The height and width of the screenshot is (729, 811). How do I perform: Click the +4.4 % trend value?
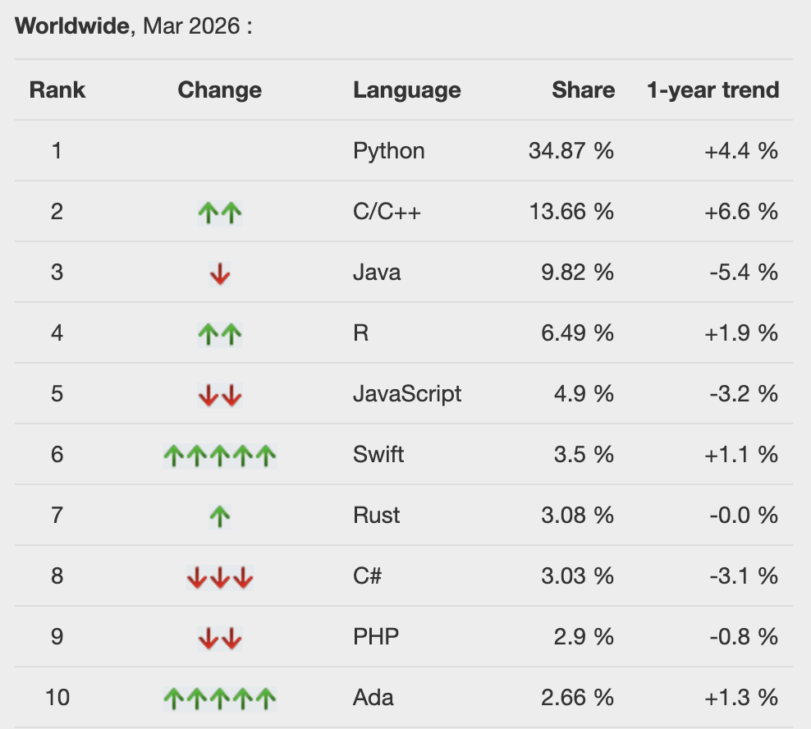click(741, 151)
